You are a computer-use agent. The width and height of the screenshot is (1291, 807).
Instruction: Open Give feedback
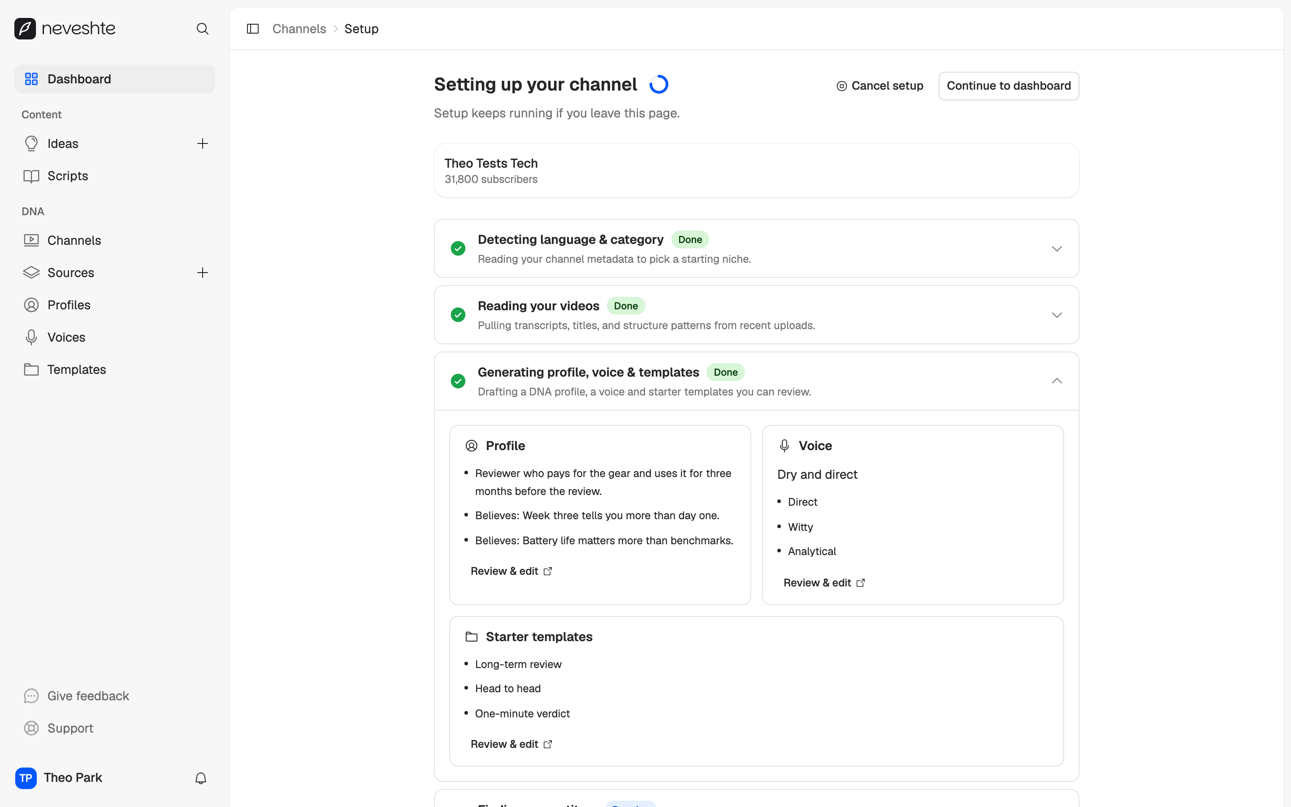[x=115, y=696]
